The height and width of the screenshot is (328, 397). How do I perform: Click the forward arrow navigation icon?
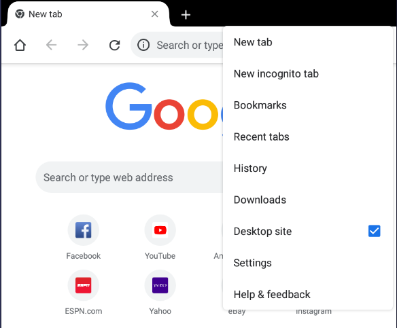pos(83,45)
